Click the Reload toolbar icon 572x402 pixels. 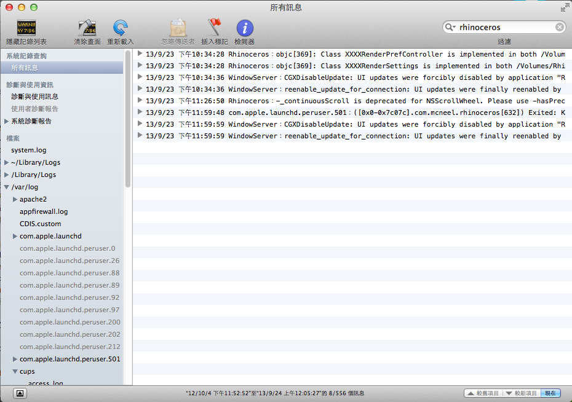121,28
